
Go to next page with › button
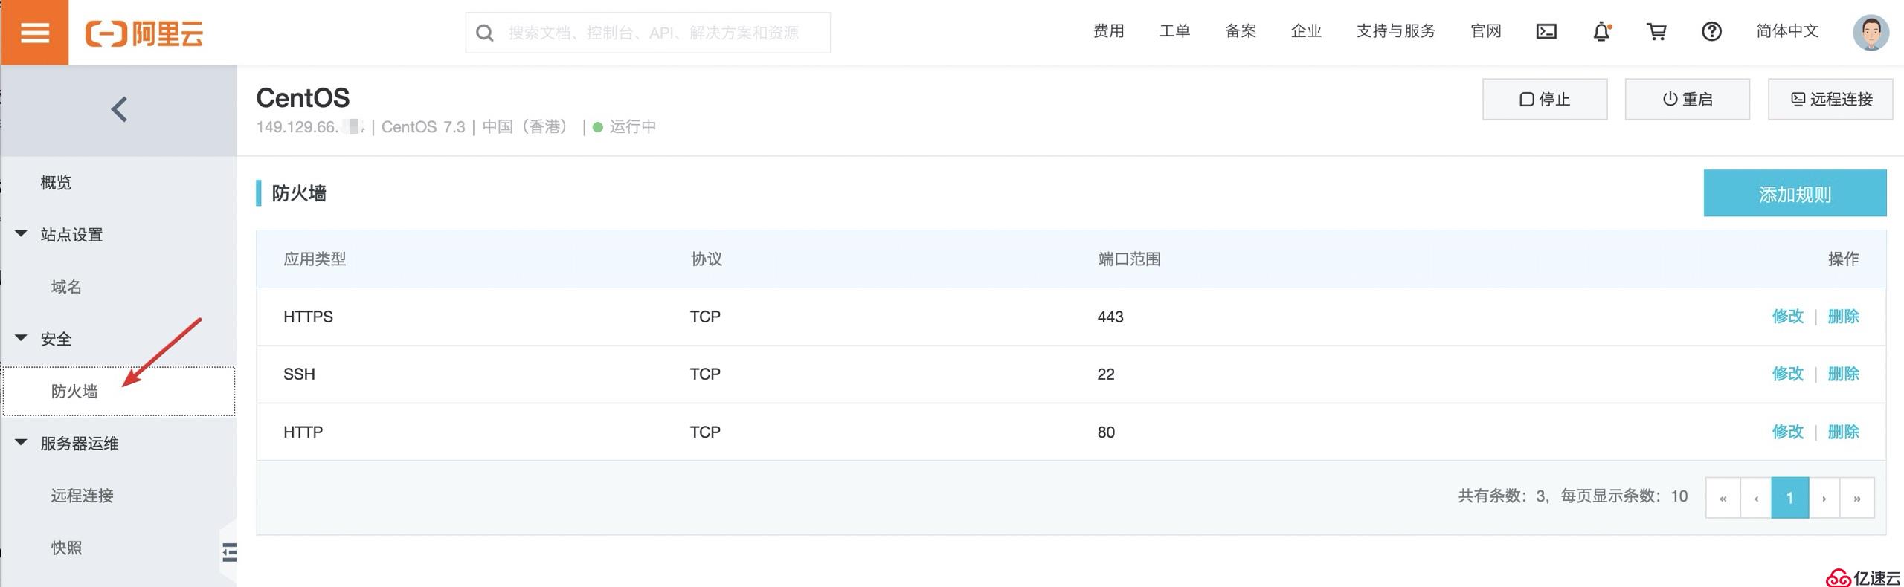(x=1824, y=497)
